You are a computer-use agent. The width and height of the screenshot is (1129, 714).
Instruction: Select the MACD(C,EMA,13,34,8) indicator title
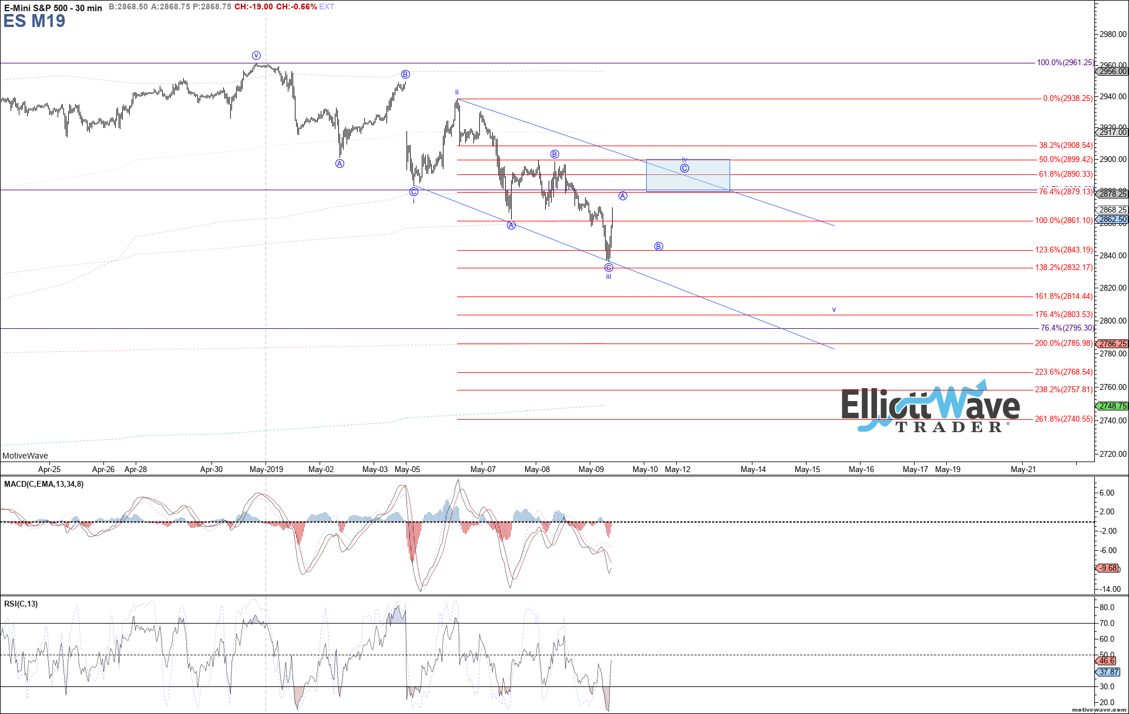(x=43, y=484)
